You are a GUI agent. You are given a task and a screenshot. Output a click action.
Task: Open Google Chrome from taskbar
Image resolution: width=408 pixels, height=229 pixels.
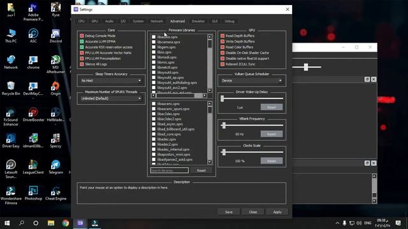click(66, 223)
